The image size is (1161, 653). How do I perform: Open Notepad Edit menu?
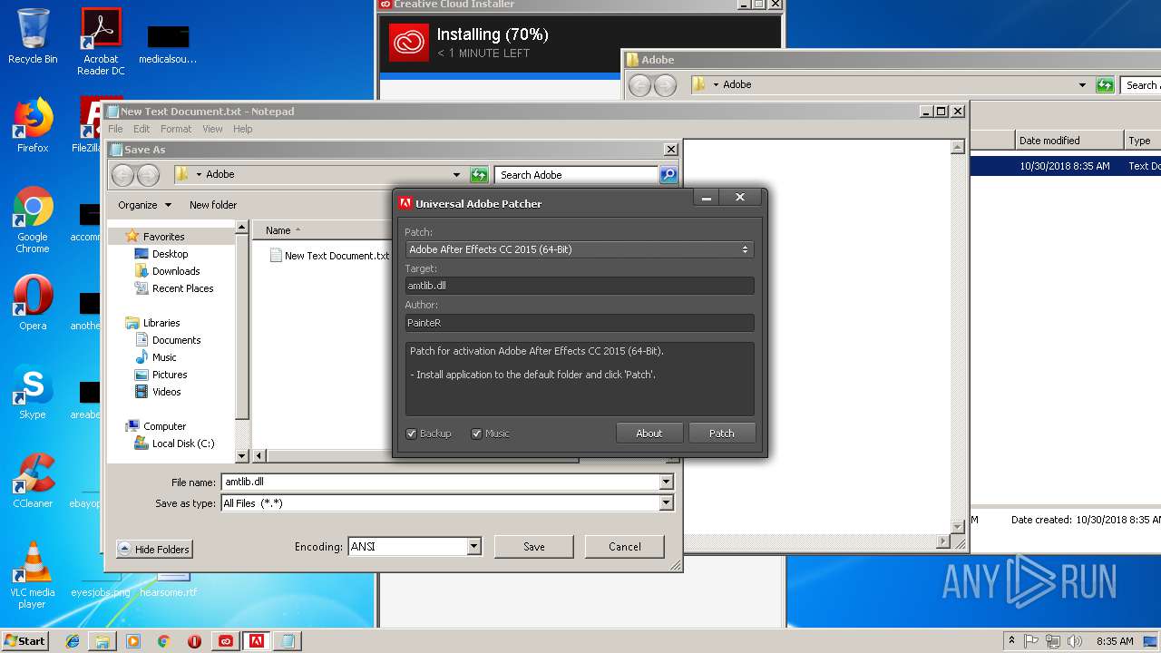(x=141, y=129)
